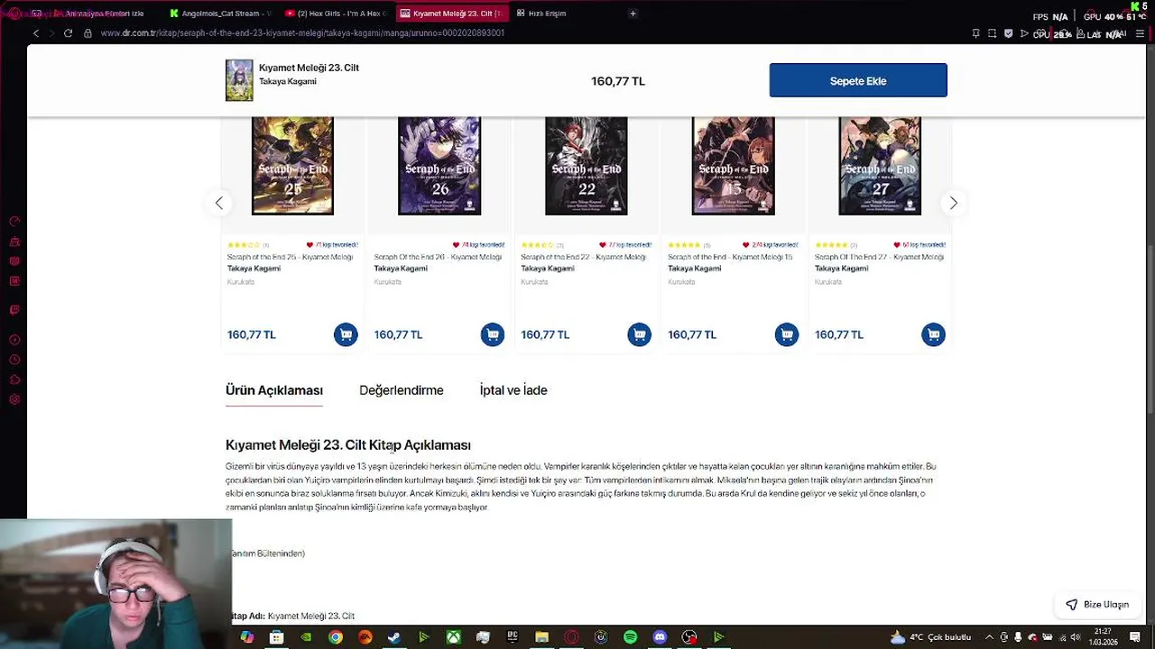Screen dimensions: 1155x649
Task: Open Seraph of the End 15 cover thumbnail
Action: [734, 166]
